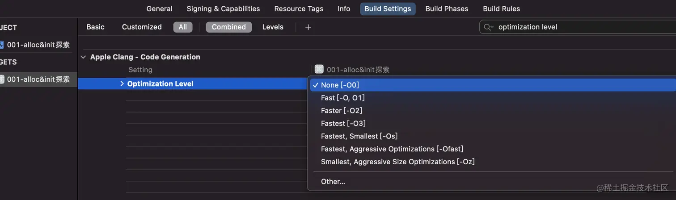The image size is (676, 200).
Task: Click the target icon in the sidebar
Action: (1, 79)
